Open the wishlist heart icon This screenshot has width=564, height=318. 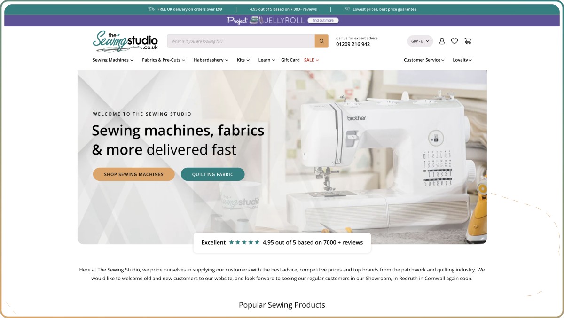coord(454,41)
